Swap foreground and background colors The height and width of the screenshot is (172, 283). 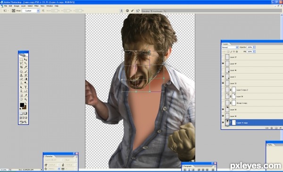(25, 104)
